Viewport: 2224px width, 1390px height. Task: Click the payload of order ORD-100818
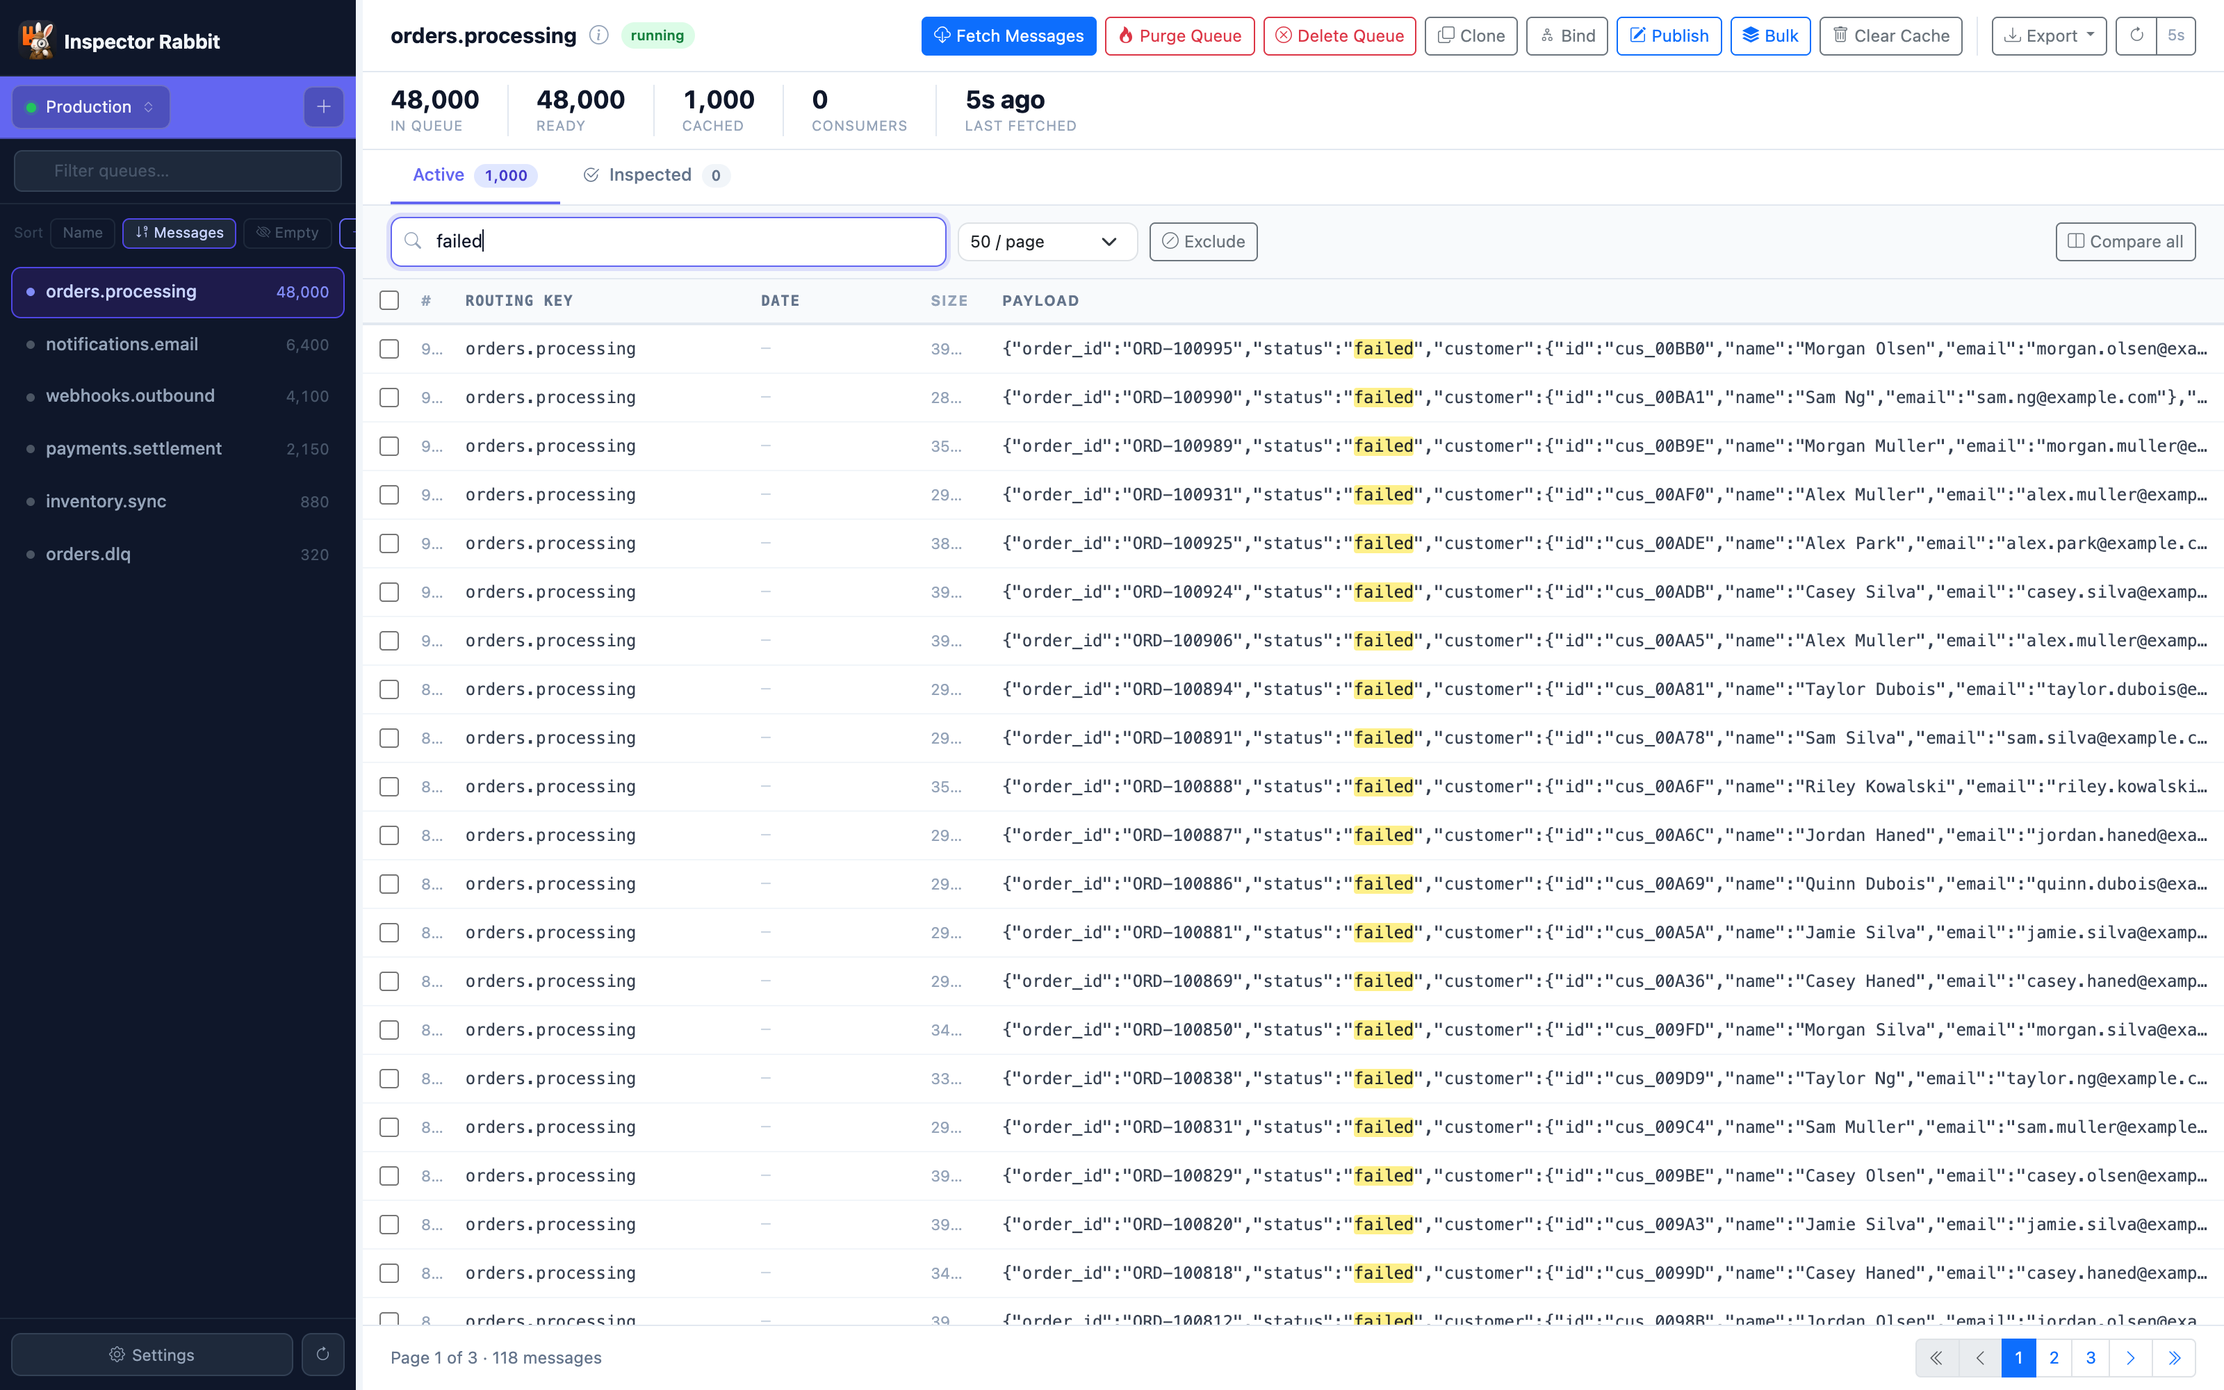tap(1603, 1273)
